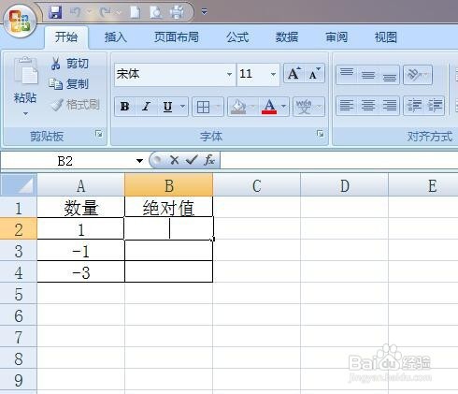Click the 文 phonetic guide icon
This screenshot has height=394, width=458.
click(304, 107)
